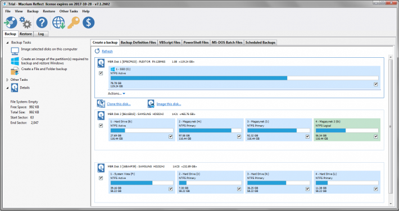This screenshot has height=211, width=399.
Task: Uncheck the Hard Drive (J:) partition checkbox
Action: pyautogui.click(x=239, y=189)
